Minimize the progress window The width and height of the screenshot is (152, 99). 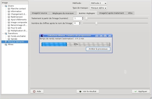(101, 36)
